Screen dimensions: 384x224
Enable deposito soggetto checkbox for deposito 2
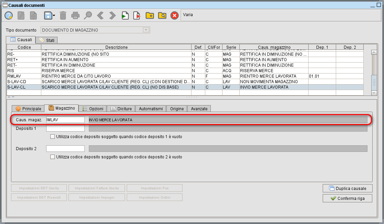[x=53, y=157]
